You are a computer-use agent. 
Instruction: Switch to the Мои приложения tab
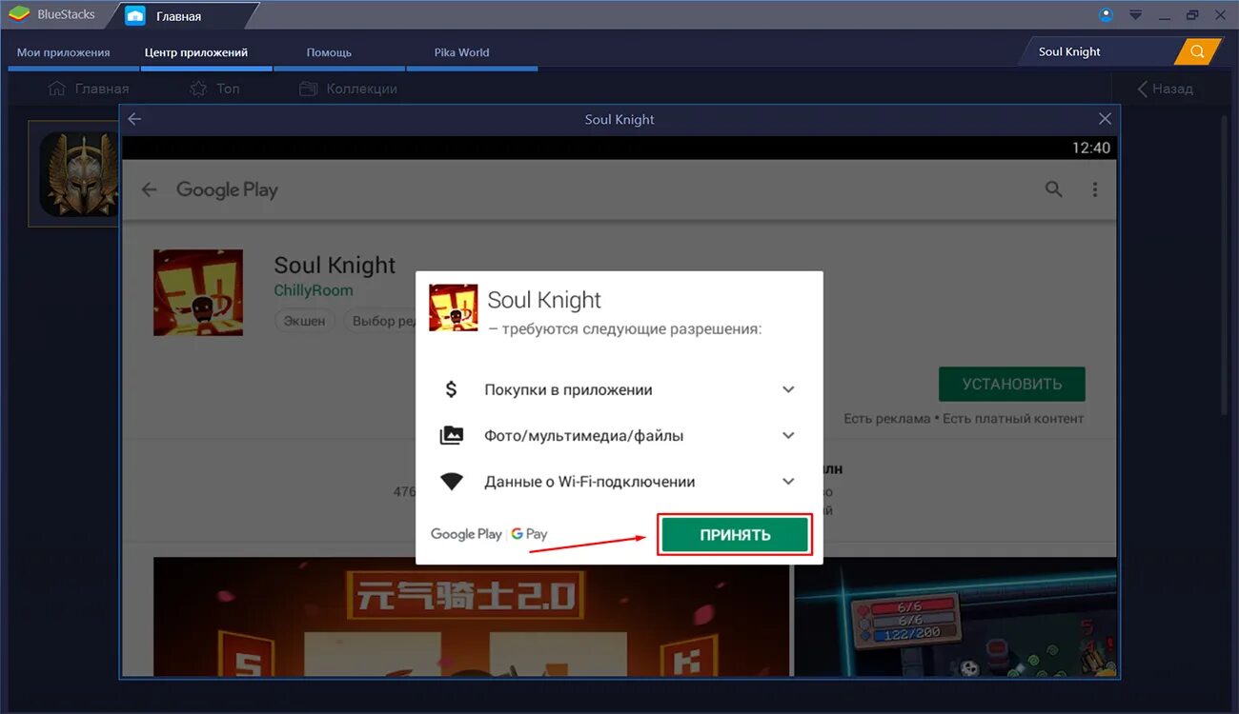click(64, 52)
